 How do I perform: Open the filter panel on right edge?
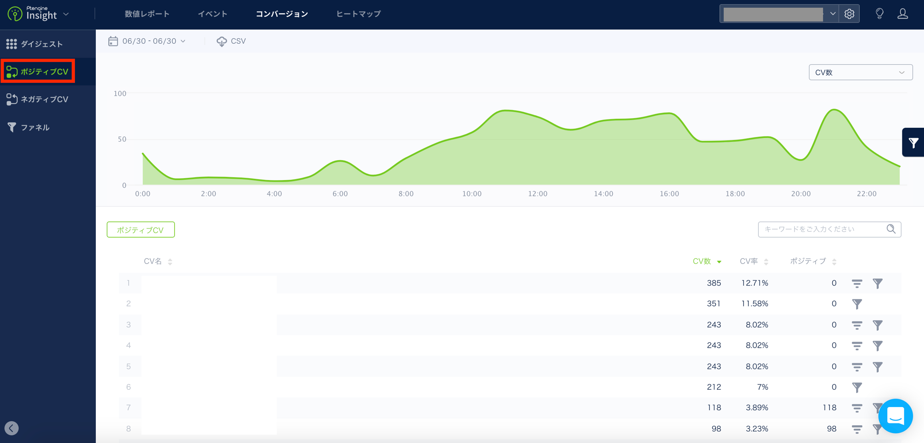coord(913,143)
